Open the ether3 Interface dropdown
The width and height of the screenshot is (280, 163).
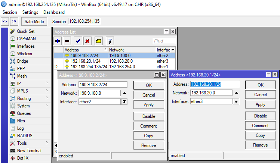236,101
